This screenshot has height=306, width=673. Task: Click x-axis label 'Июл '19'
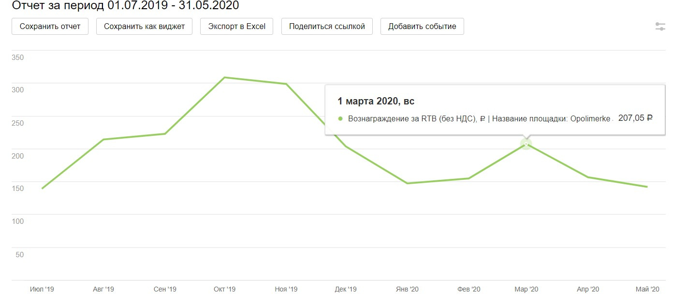click(42, 289)
